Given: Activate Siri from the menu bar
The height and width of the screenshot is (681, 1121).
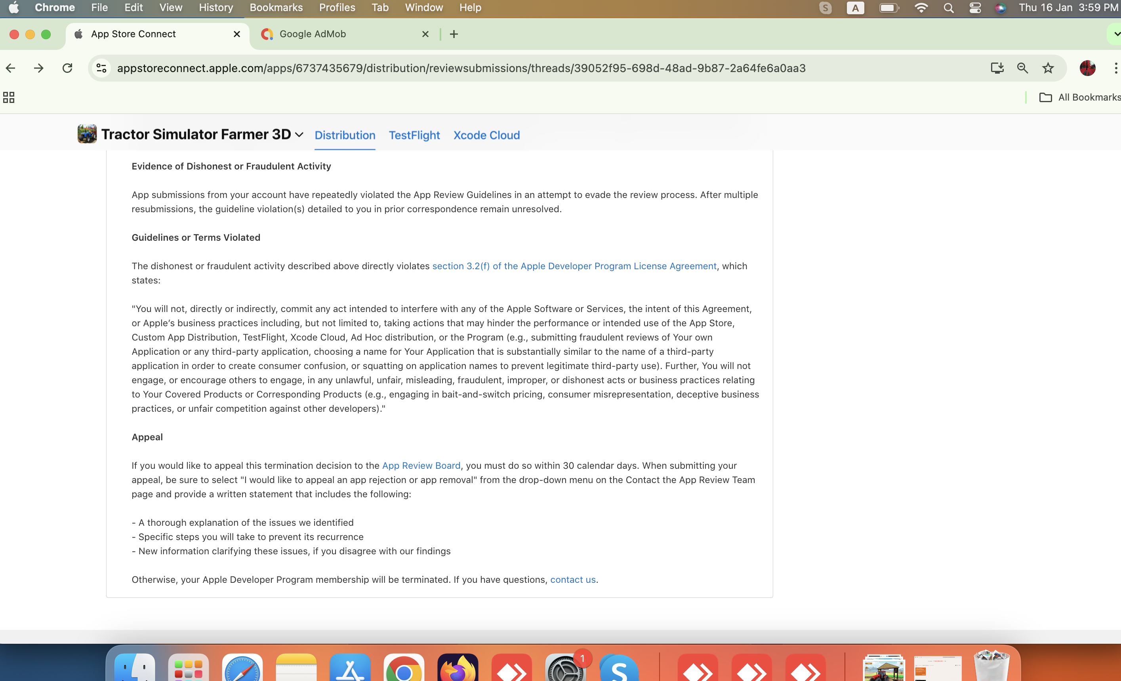Looking at the screenshot, I should 1001,8.
